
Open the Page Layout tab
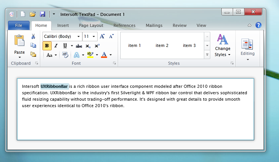91,25
